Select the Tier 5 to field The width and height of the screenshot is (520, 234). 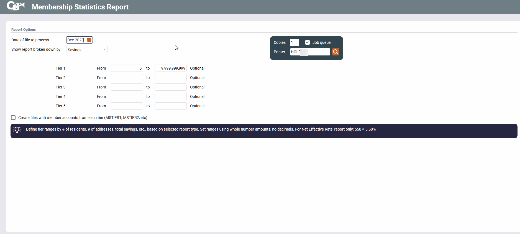tap(170, 106)
